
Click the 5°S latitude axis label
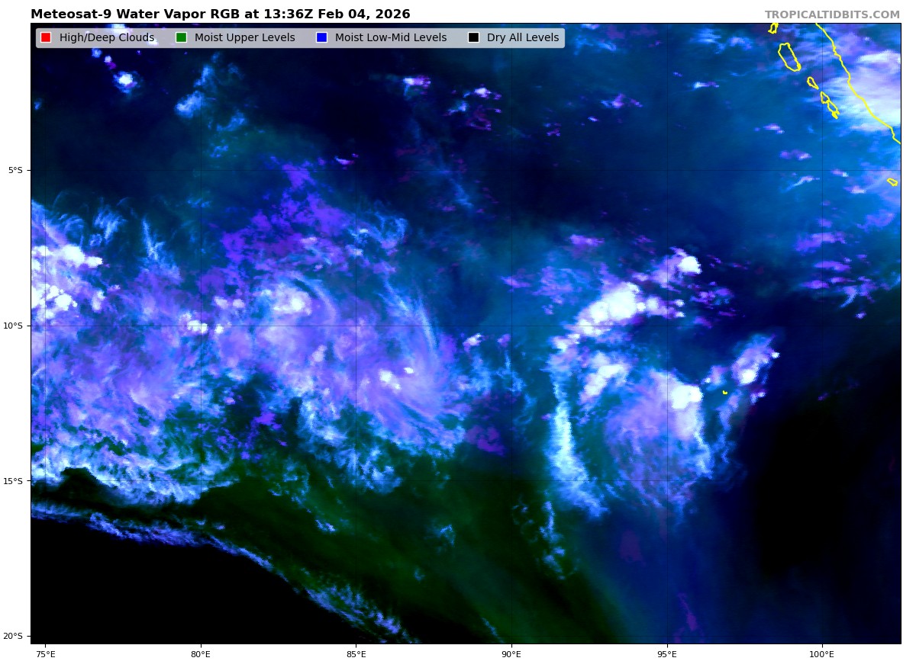[15, 170]
